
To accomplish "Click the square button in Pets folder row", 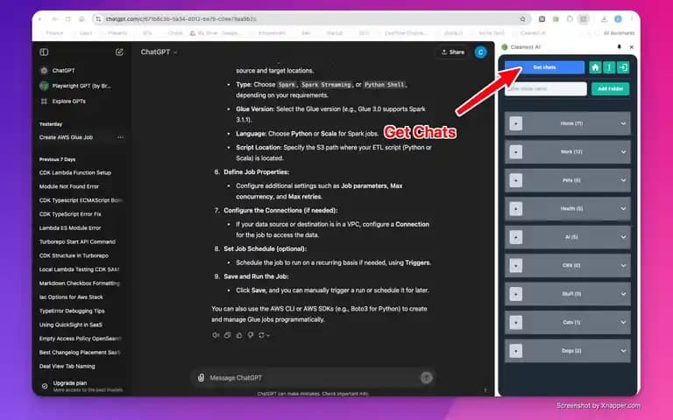I will 516,180.
